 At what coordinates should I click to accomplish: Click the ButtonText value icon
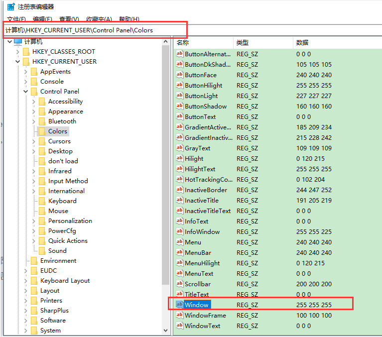tap(180, 116)
